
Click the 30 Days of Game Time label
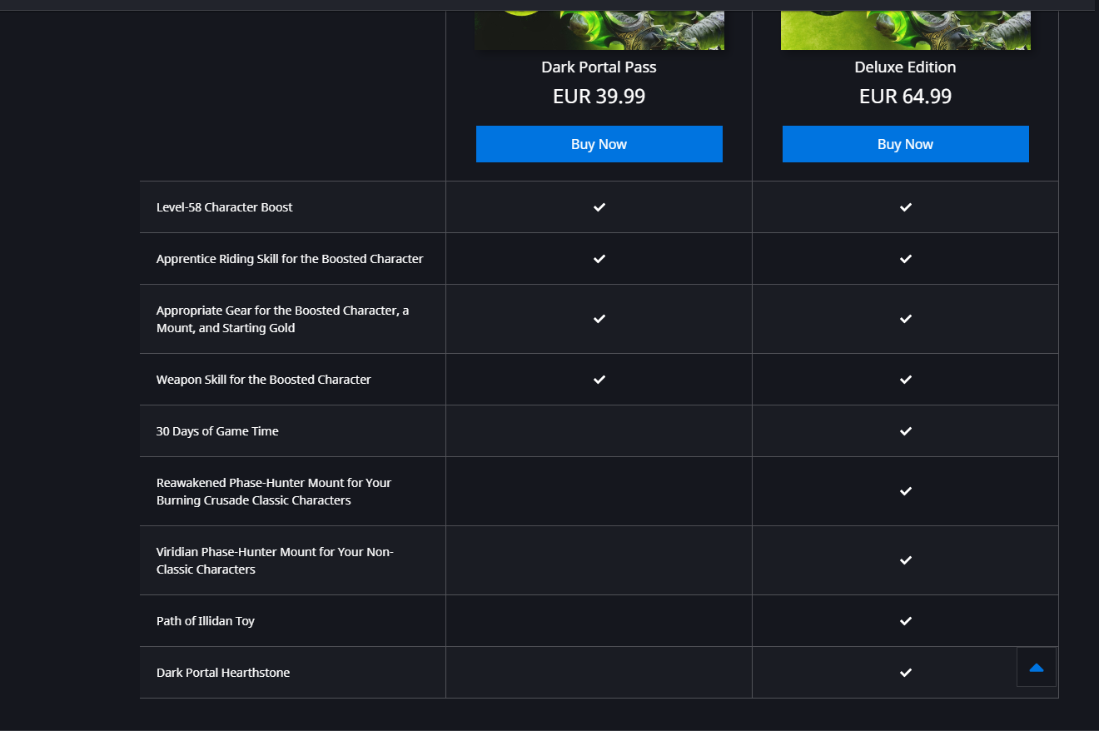point(217,431)
